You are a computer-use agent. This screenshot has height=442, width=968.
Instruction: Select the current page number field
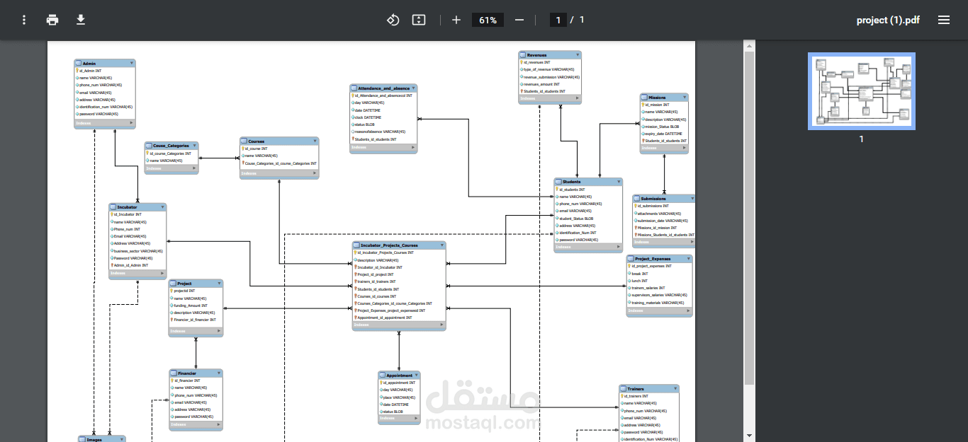(558, 20)
